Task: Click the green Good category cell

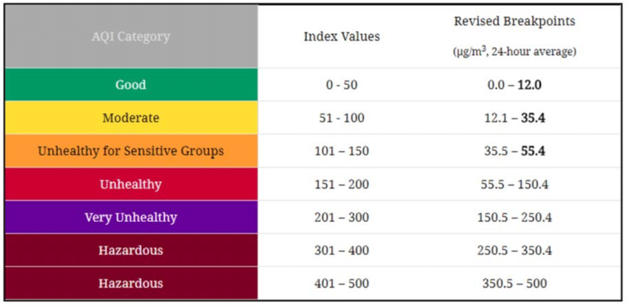Action: tap(131, 85)
